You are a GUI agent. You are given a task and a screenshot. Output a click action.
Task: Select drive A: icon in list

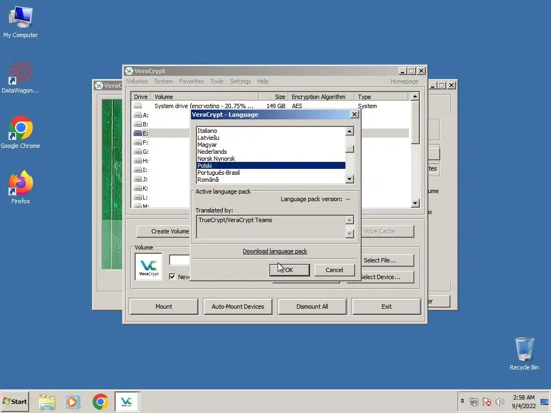pyautogui.click(x=138, y=115)
